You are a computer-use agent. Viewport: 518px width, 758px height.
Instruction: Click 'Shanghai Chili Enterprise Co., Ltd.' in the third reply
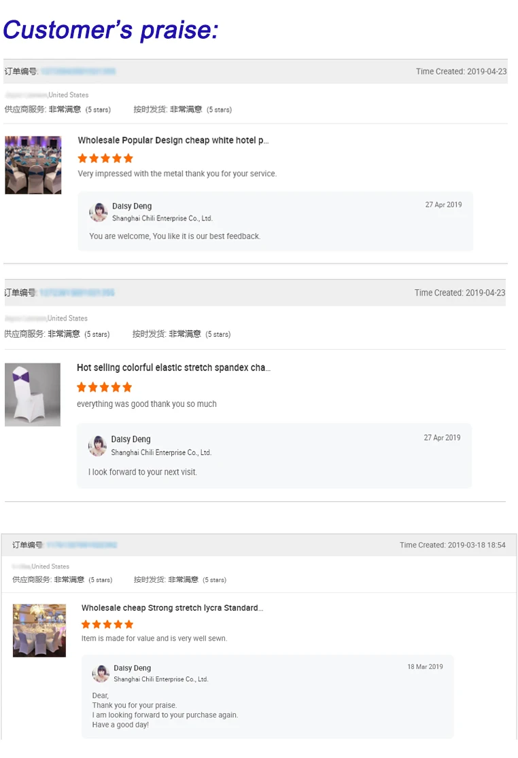point(161,679)
